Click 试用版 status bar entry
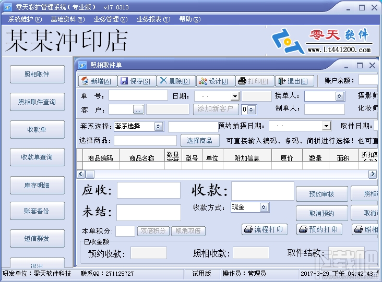 click(201, 274)
